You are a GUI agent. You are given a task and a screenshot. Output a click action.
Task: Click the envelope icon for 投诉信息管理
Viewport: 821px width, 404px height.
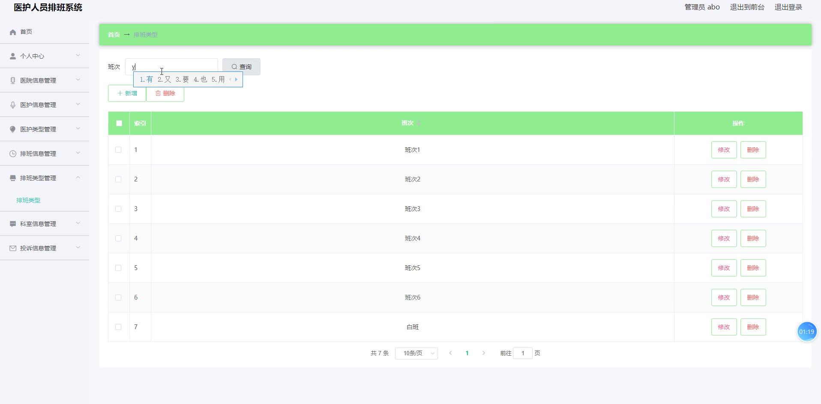click(13, 248)
